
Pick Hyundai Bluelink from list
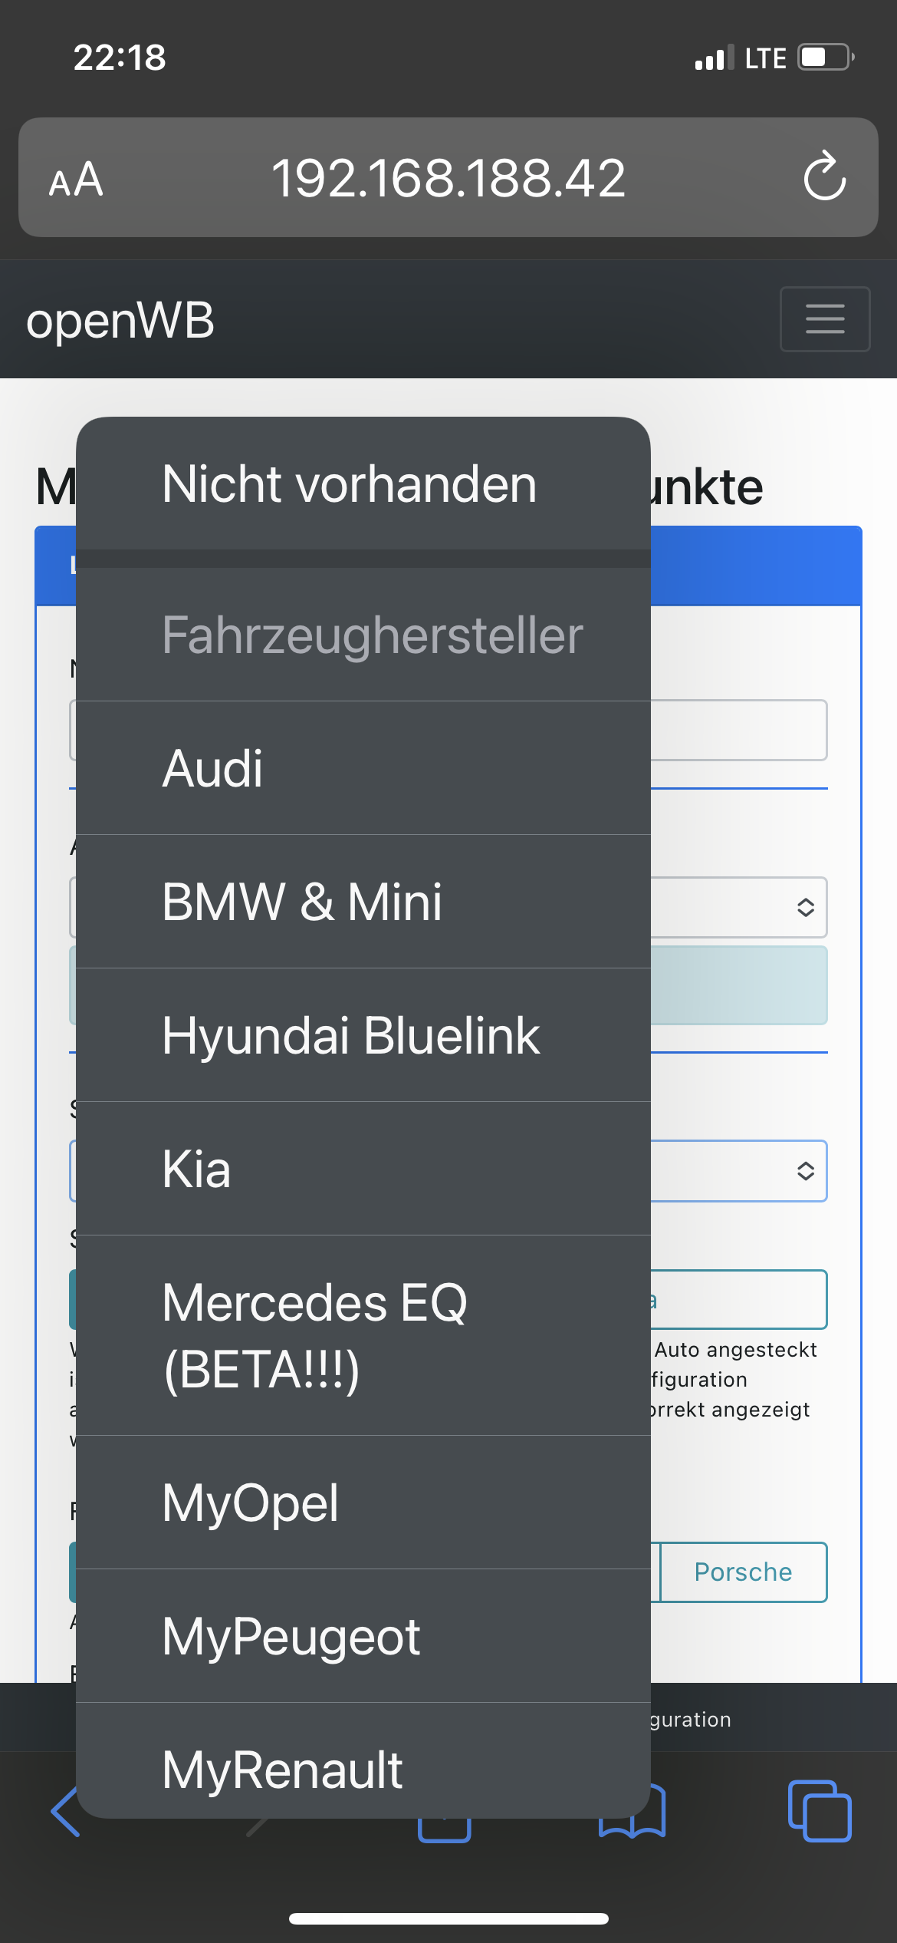tap(351, 1035)
